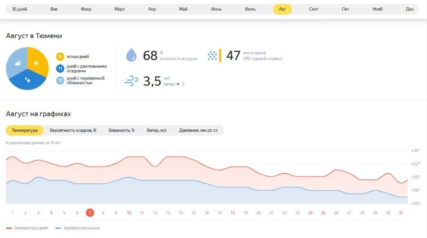This screenshot has height=238, width=427.
Task: Click the light-blue variable cloudiness badge
Action: 60,80
